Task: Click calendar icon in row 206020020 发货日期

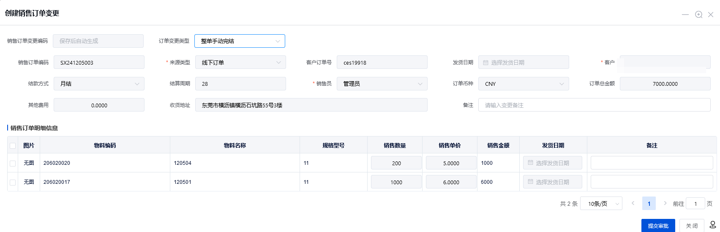Action: click(530, 163)
